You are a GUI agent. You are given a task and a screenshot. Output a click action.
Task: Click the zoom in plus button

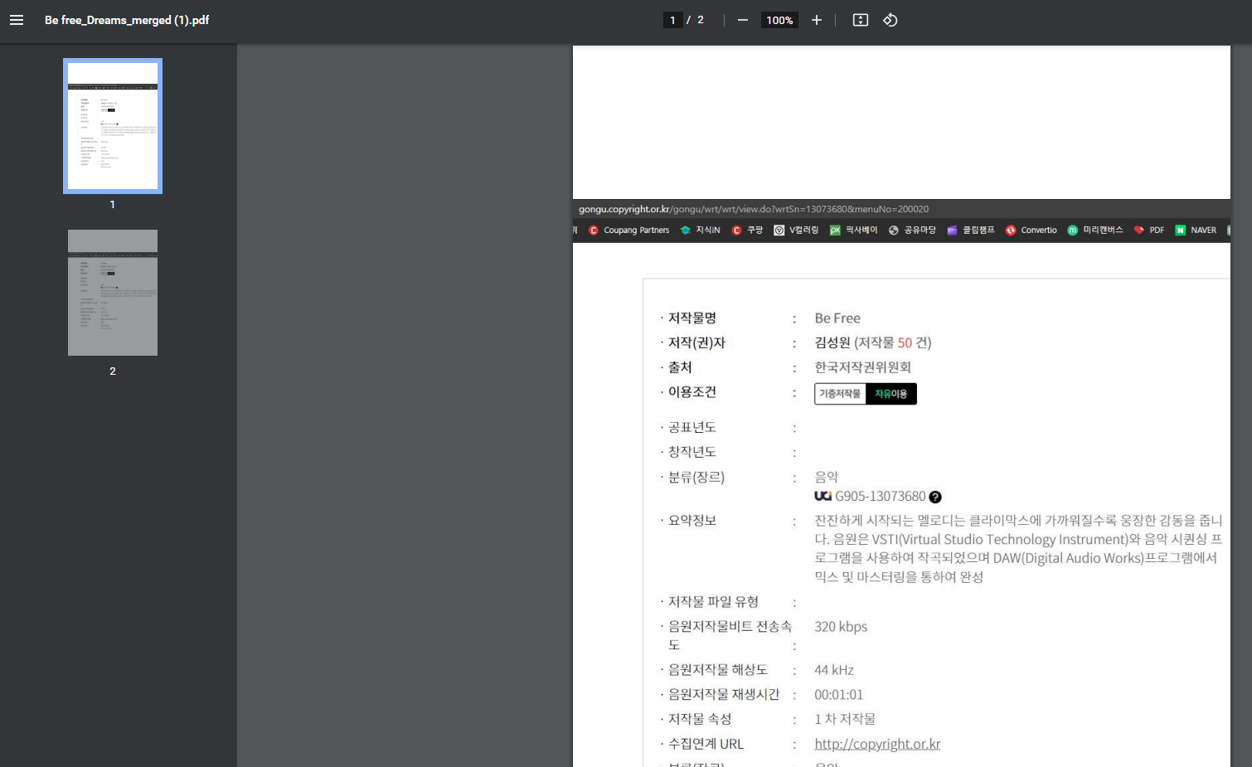[817, 20]
